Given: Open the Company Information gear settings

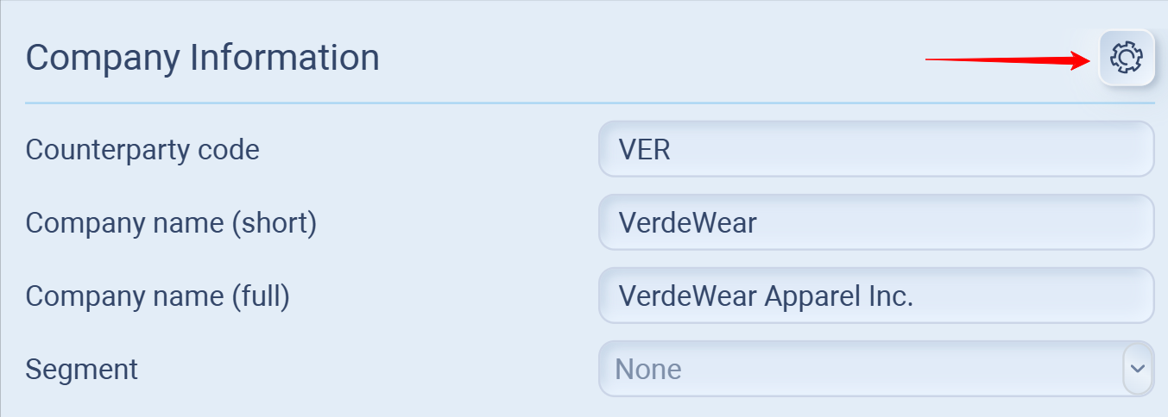Looking at the screenshot, I should click(1127, 58).
